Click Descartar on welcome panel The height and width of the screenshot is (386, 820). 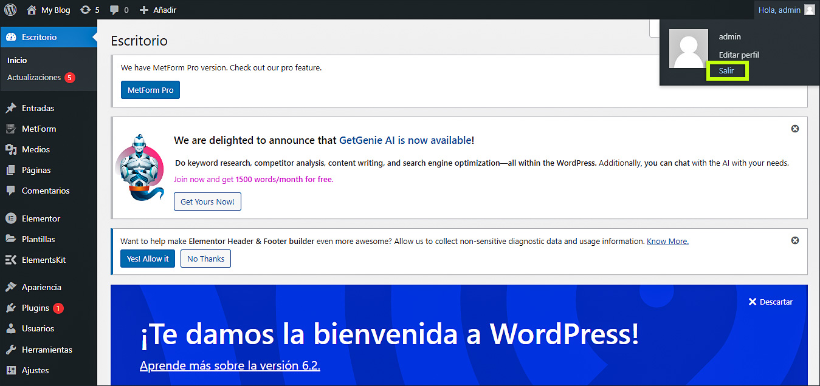770,302
